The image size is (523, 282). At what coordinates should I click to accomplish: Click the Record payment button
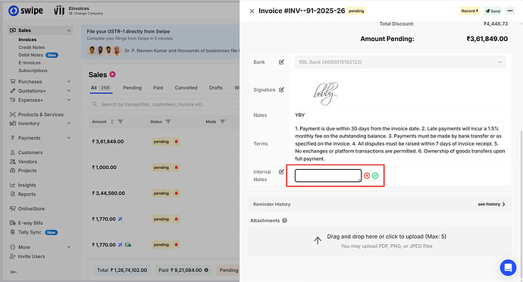click(x=470, y=11)
